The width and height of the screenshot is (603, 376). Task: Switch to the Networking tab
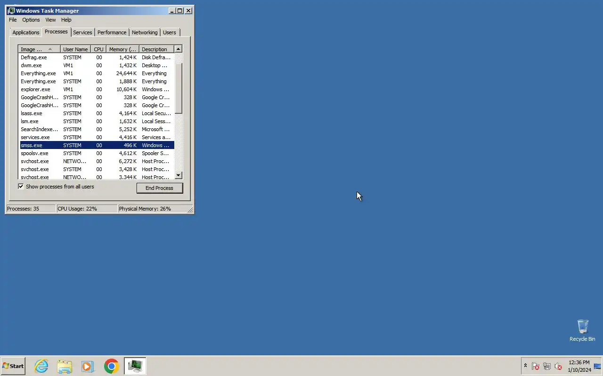click(145, 32)
